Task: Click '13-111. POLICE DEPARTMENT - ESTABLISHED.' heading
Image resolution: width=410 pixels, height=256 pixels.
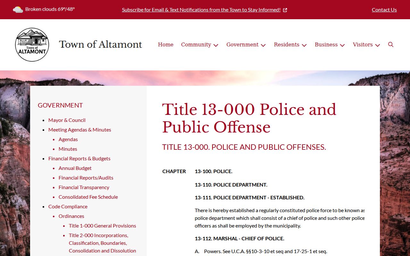Action: click(x=250, y=197)
